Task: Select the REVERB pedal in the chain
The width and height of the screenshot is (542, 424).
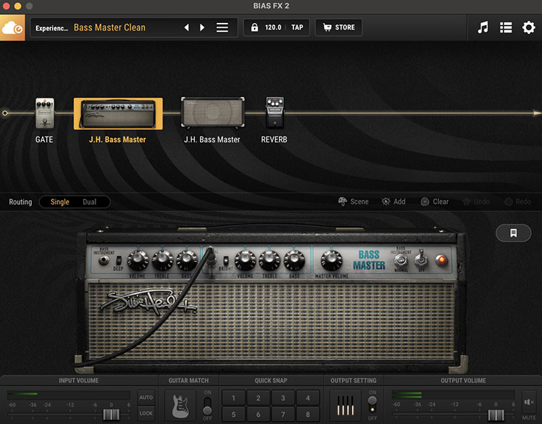Action: point(275,112)
